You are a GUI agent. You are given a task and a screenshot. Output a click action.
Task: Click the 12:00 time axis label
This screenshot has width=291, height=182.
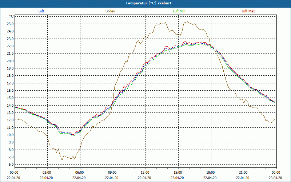click(x=144, y=173)
